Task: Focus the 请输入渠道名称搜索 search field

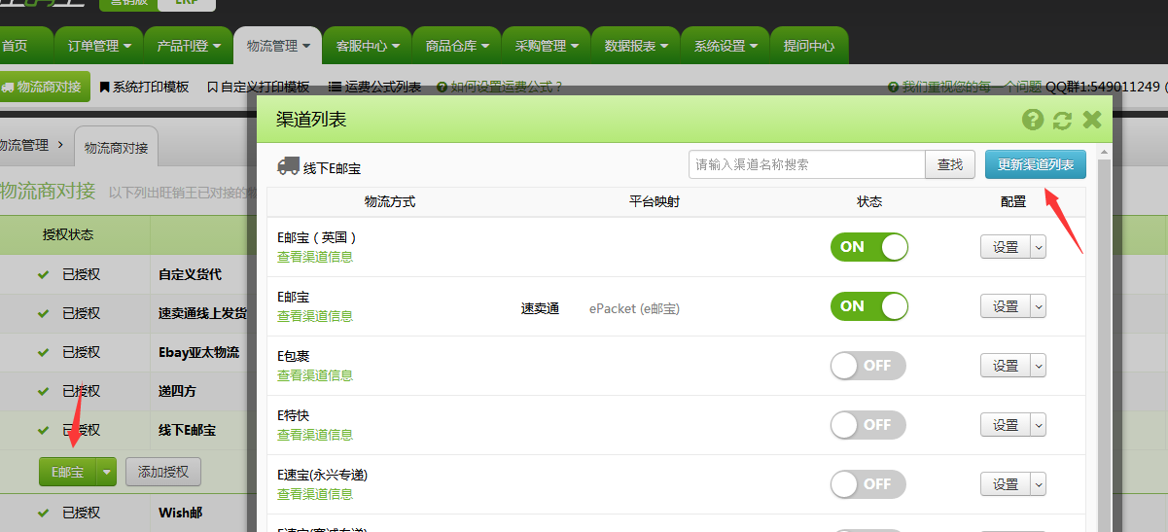Action: [806, 165]
